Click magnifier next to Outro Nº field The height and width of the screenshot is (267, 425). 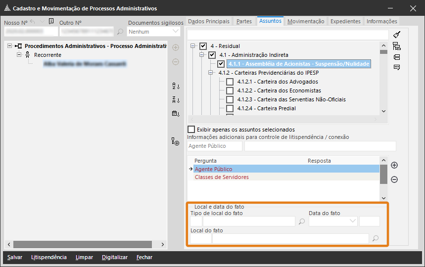pos(120,32)
